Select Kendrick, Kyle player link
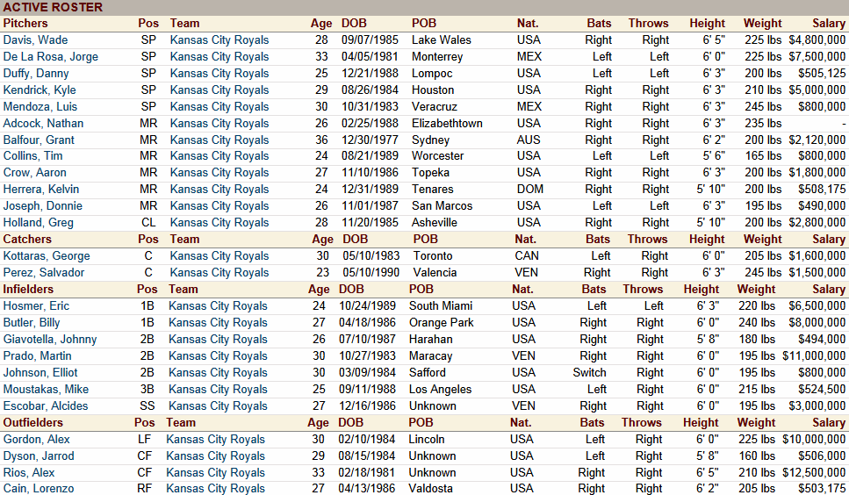 [x=40, y=90]
